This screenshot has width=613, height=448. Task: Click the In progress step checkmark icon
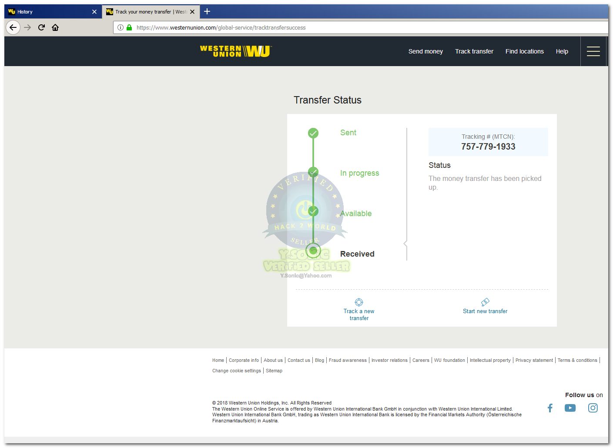313,172
